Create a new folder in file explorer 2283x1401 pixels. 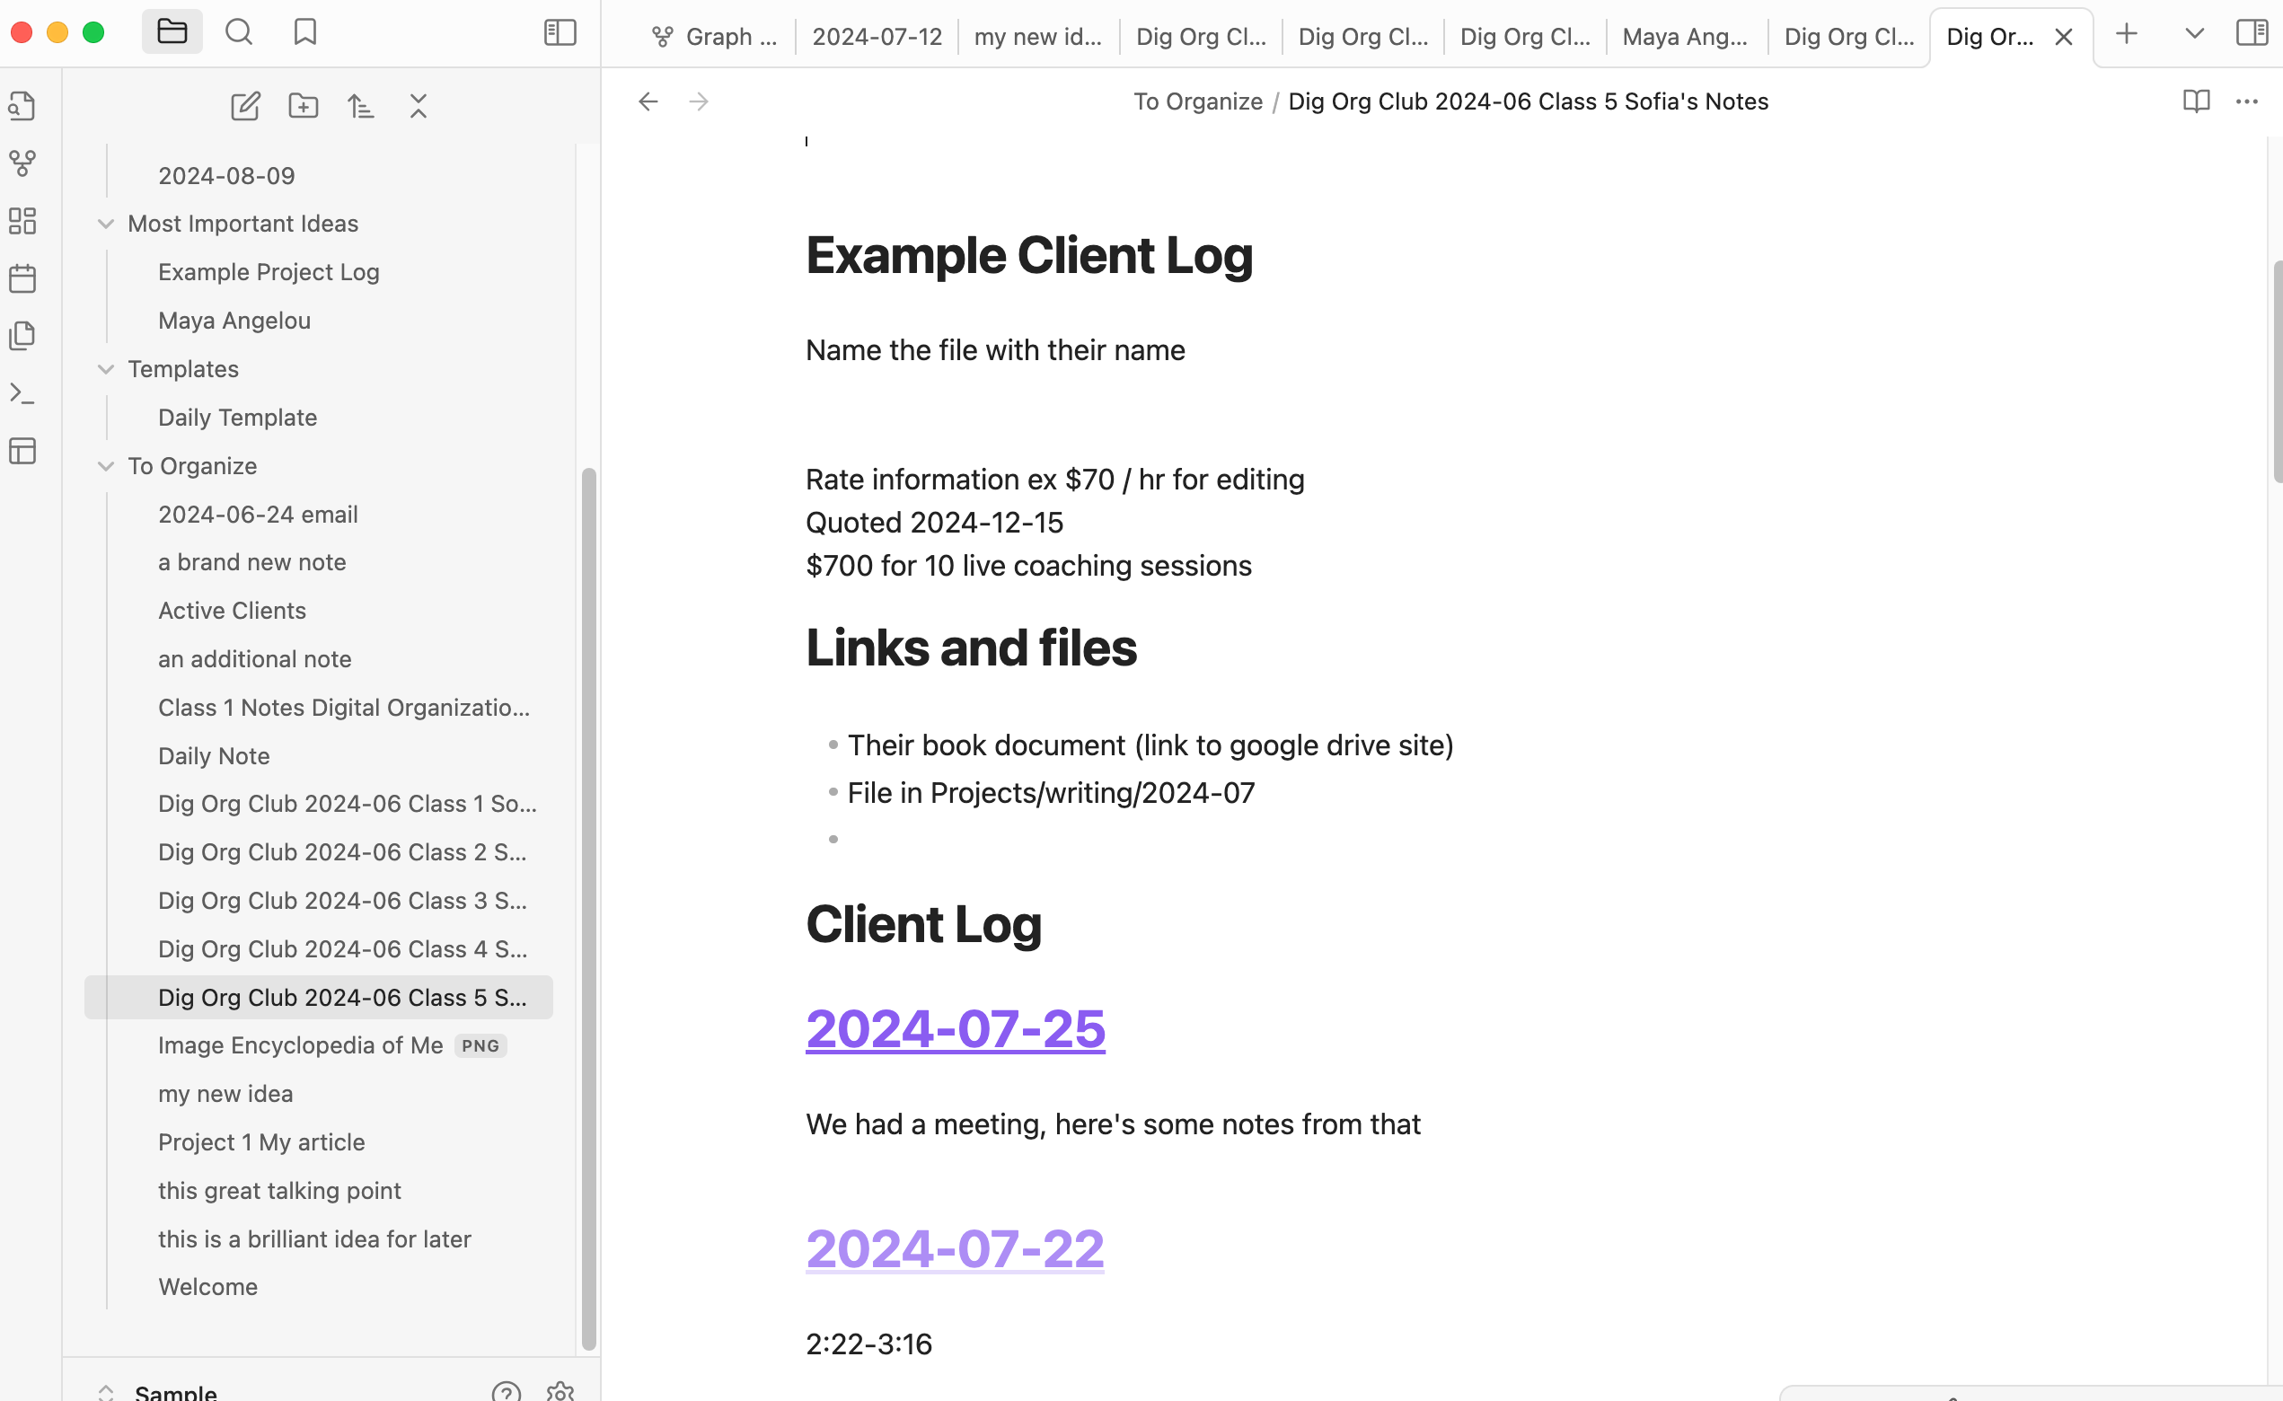pos(303,106)
